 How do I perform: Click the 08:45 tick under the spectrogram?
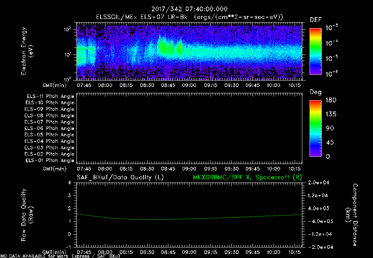(x=168, y=85)
